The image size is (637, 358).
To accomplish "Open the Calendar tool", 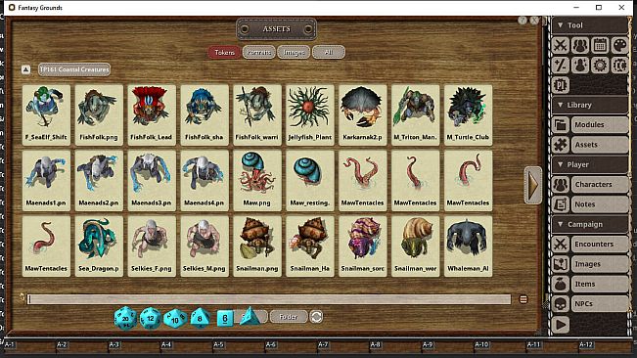I will [600, 45].
